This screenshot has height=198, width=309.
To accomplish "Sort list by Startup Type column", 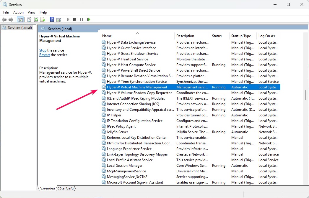I will (x=241, y=36).
